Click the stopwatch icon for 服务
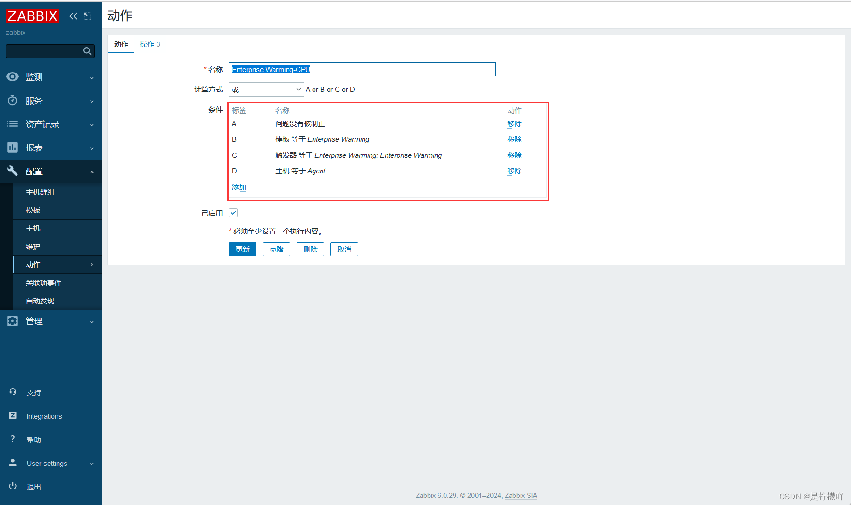Viewport: 851px width, 505px height. [x=13, y=100]
